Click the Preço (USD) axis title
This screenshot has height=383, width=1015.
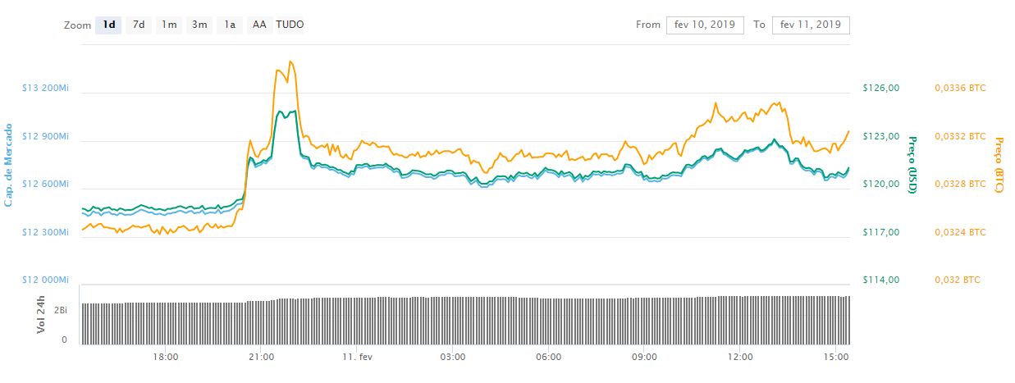(912, 165)
